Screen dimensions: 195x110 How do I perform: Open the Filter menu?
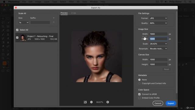coord(71,2)
